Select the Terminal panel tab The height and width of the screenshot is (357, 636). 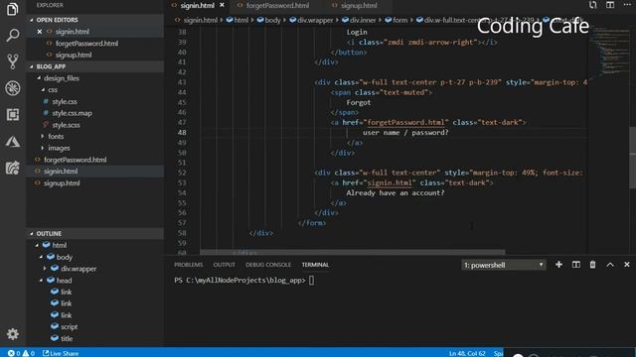tap(315, 265)
